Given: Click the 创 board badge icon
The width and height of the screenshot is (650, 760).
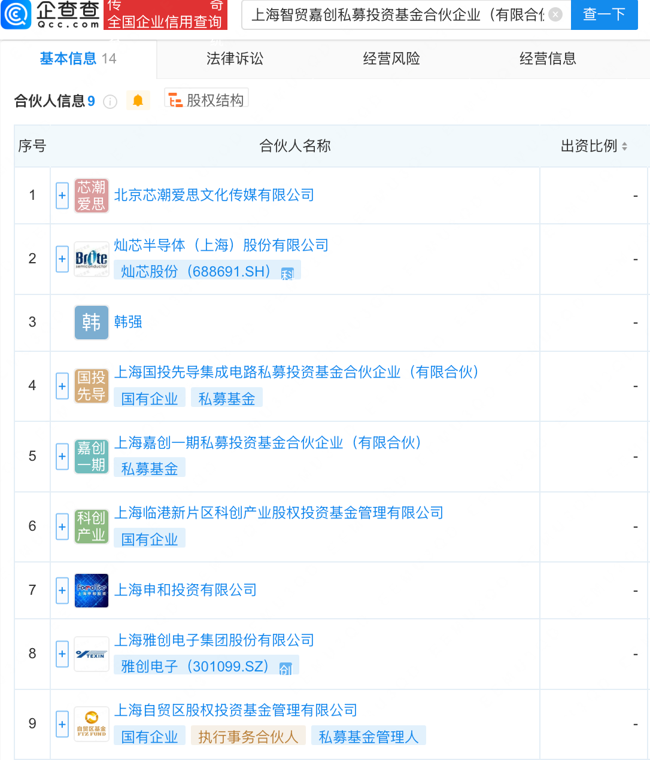Looking at the screenshot, I should 286,669.
